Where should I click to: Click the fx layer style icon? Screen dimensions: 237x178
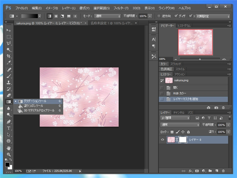coord(191,171)
